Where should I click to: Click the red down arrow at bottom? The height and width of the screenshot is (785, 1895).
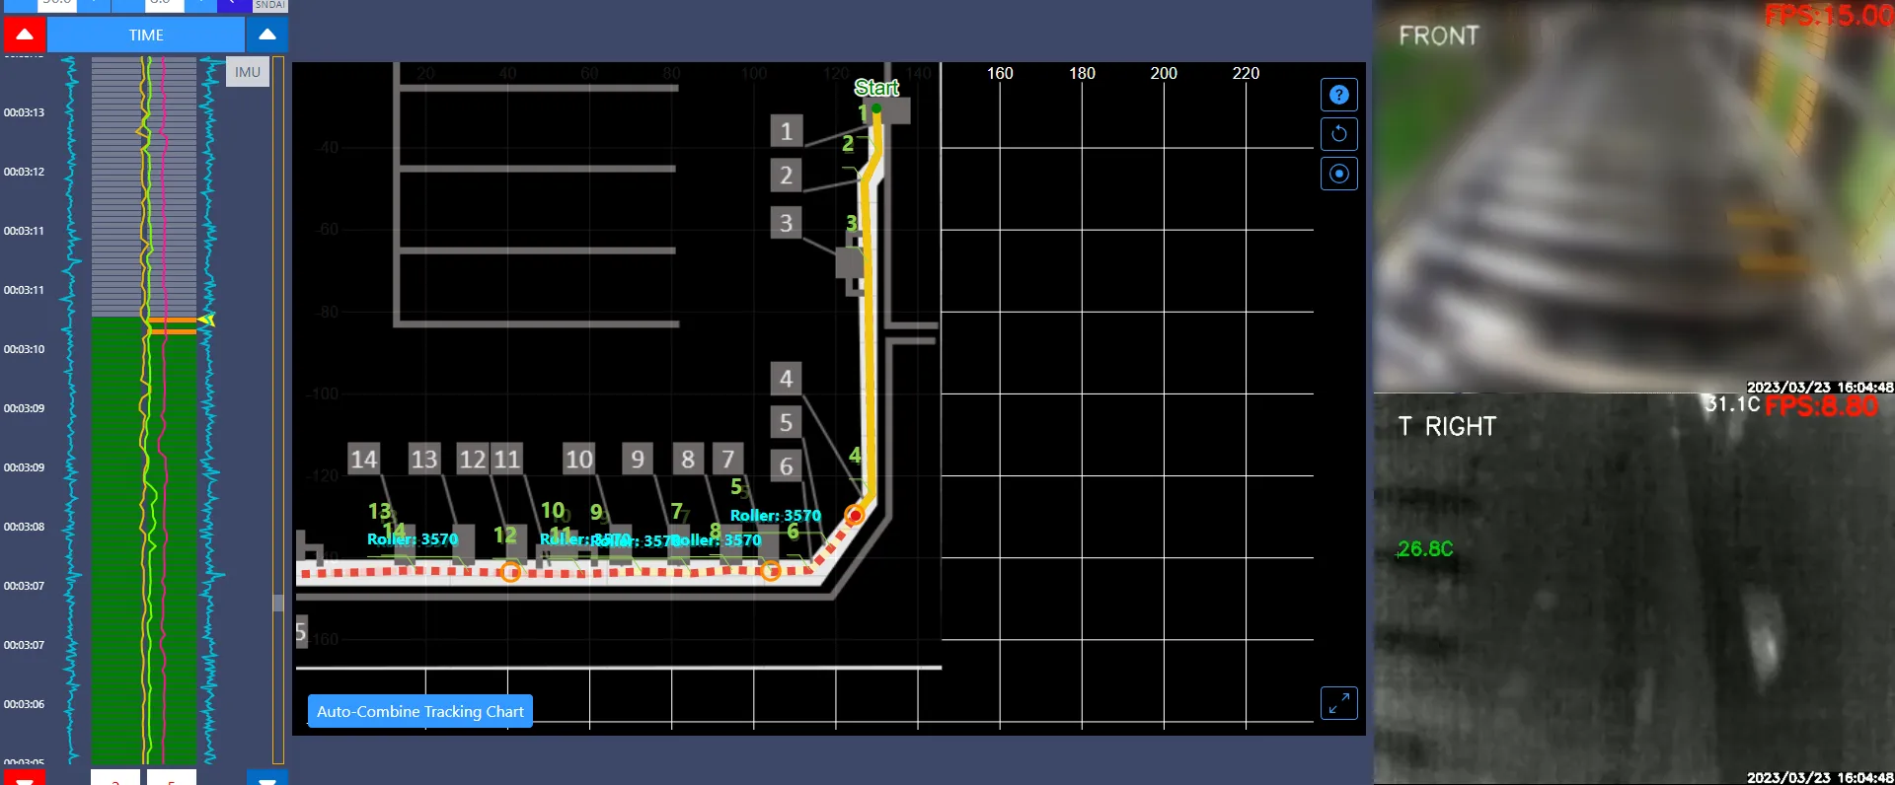25,778
